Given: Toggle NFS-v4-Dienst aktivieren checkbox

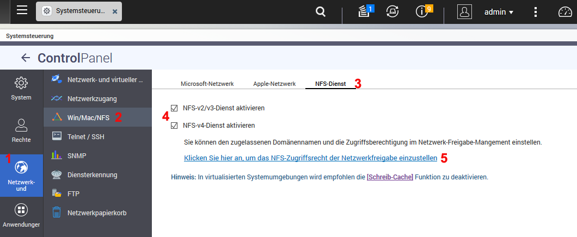Looking at the screenshot, I should point(174,126).
